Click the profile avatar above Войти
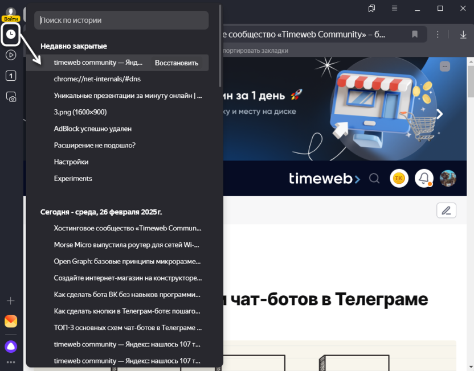474x371 pixels. [11, 12]
